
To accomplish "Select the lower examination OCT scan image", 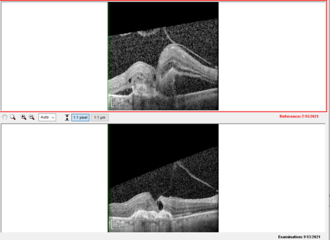I will [163, 178].
